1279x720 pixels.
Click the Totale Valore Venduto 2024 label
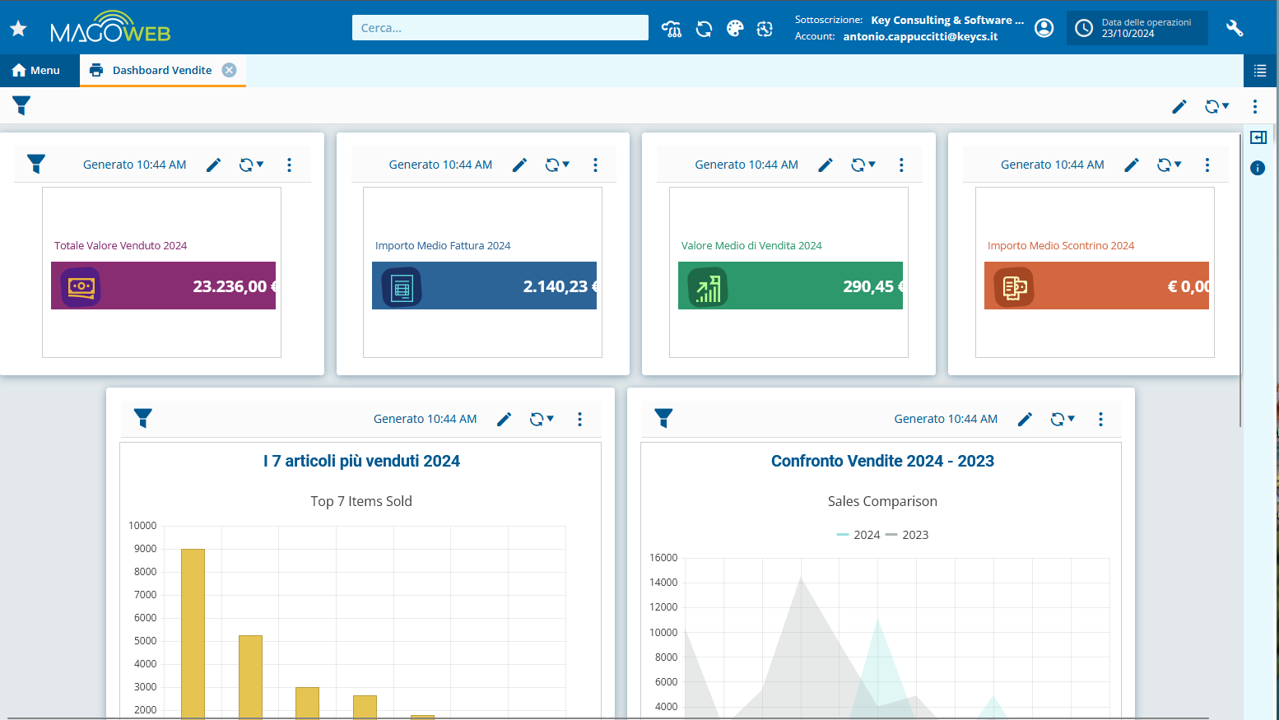click(120, 245)
